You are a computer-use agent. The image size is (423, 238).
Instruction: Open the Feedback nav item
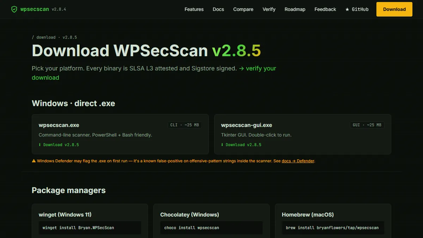tap(325, 9)
